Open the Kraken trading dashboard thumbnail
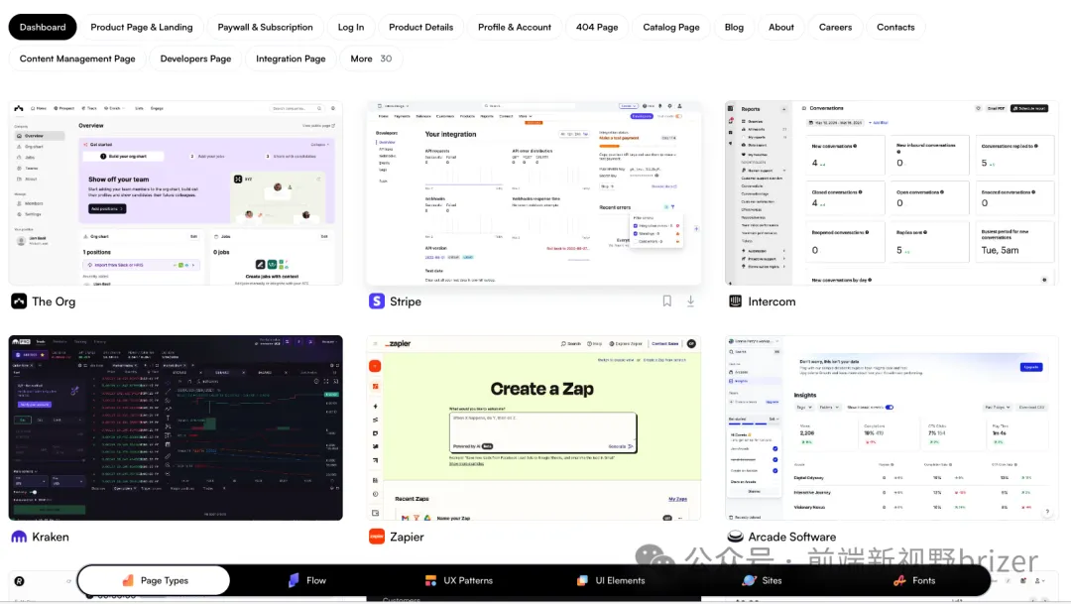This screenshot has width=1071, height=604. 176,427
